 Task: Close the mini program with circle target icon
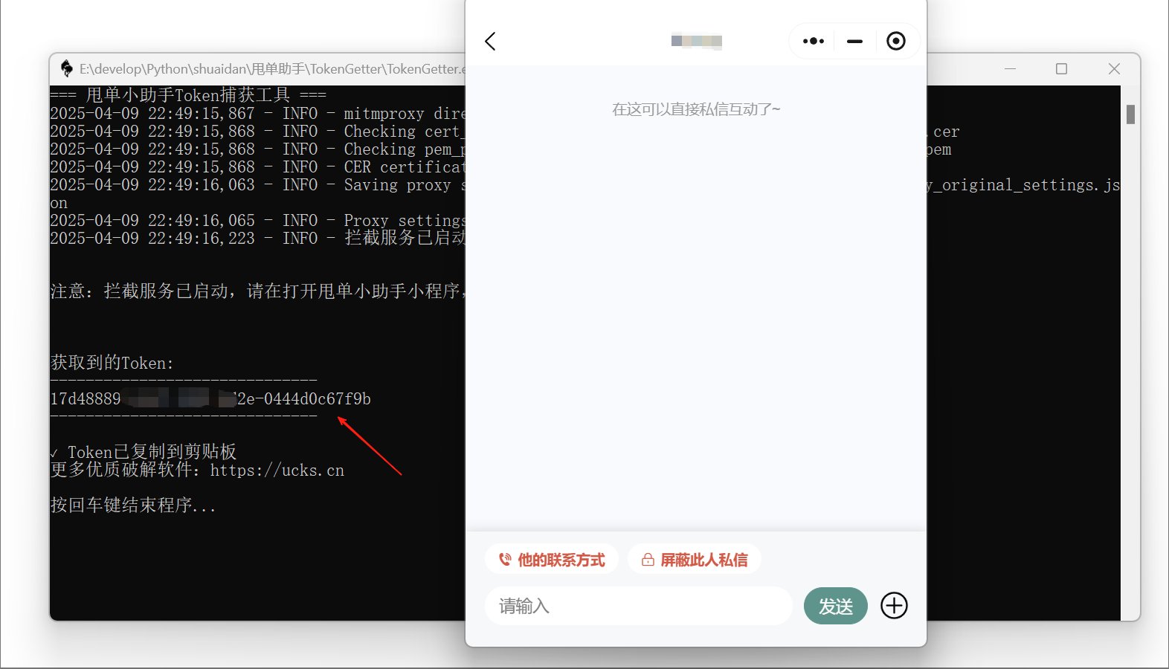point(896,41)
